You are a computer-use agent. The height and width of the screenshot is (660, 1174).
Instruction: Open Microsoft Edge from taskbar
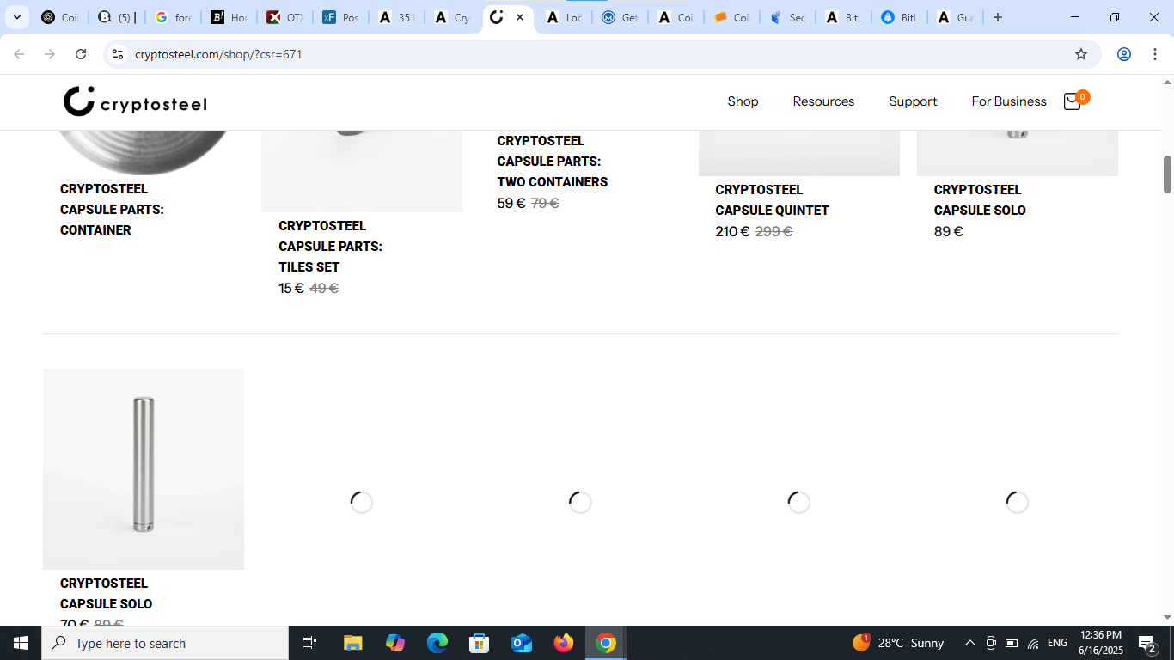(x=437, y=643)
